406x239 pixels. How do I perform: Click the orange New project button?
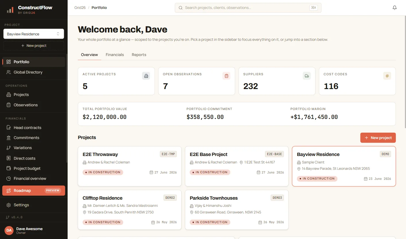pos(378,138)
